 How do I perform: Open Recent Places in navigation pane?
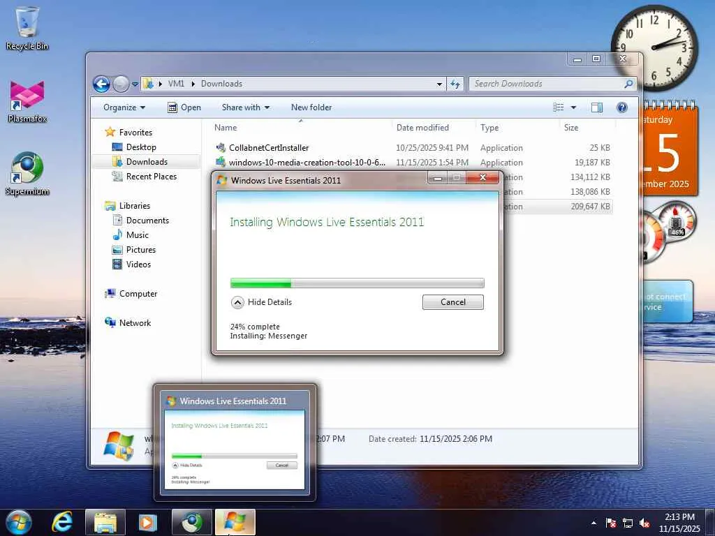(152, 177)
